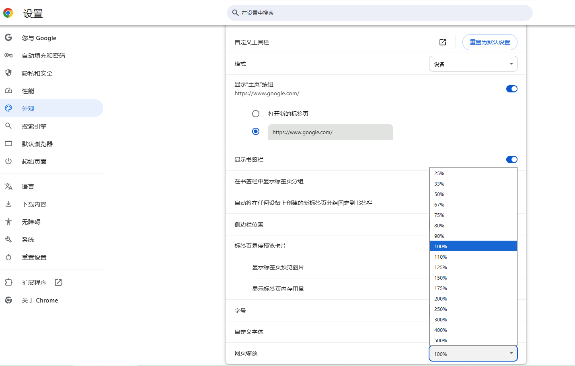Choose 25% in the zoom list

pyautogui.click(x=473, y=173)
